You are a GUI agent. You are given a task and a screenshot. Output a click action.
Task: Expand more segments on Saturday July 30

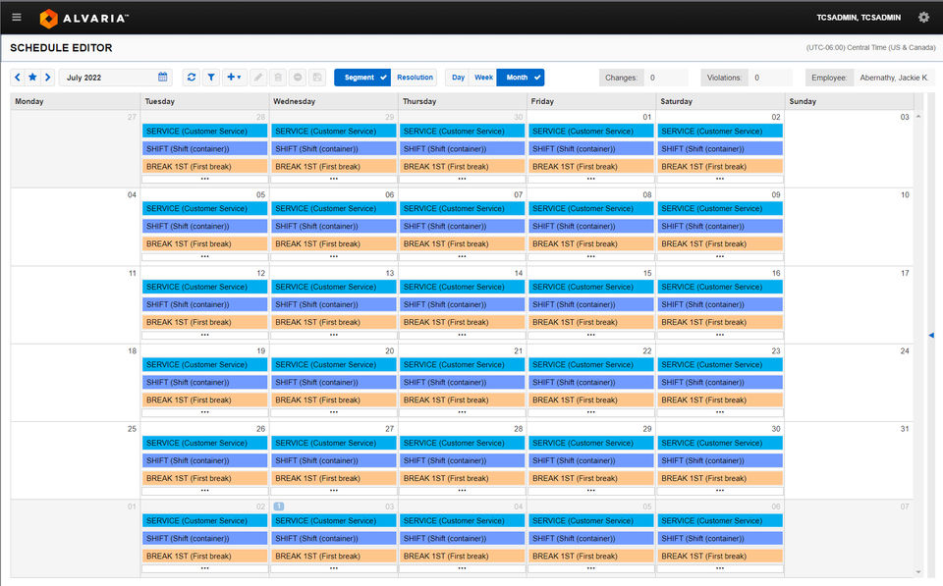pos(720,491)
